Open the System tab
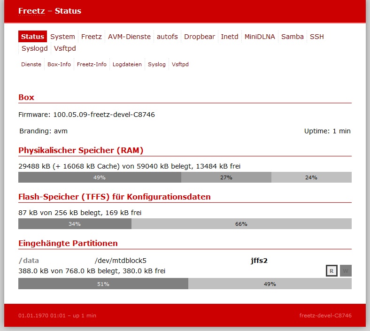Image resolution: width=370 pixels, height=331 pixels. point(62,37)
